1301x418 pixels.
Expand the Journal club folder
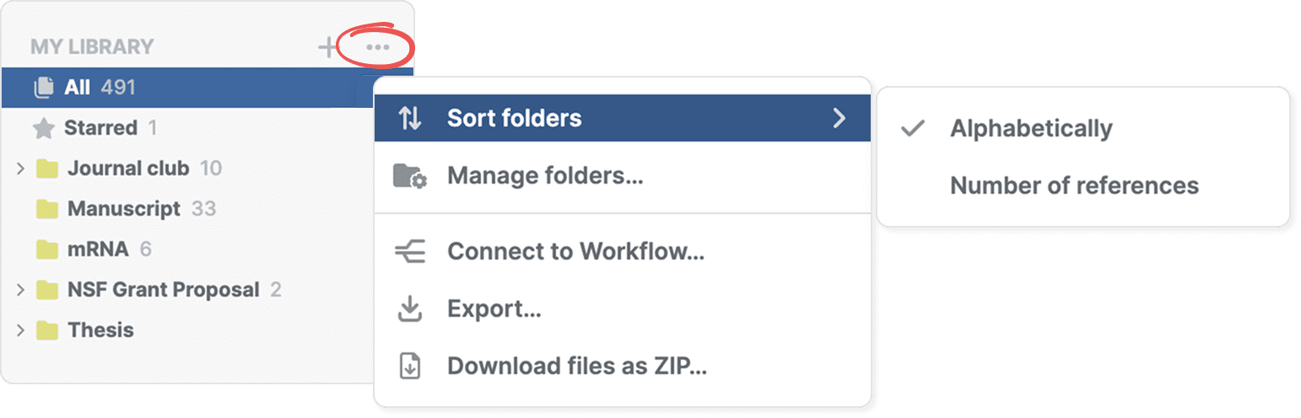(21, 169)
